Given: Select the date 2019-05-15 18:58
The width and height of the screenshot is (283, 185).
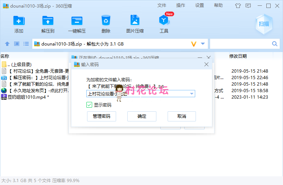Looking at the screenshot, I should pyautogui.click(x=250, y=90).
